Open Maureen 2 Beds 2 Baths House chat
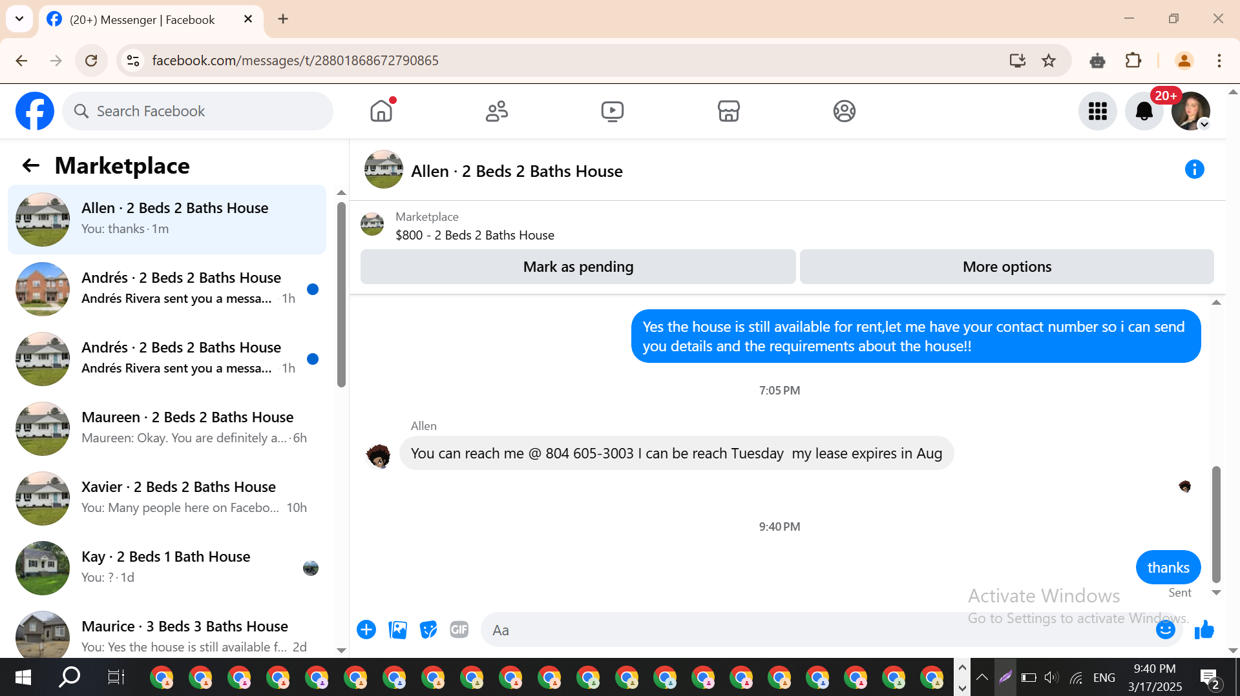This screenshot has width=1240, height=696. tap(167, 429)
